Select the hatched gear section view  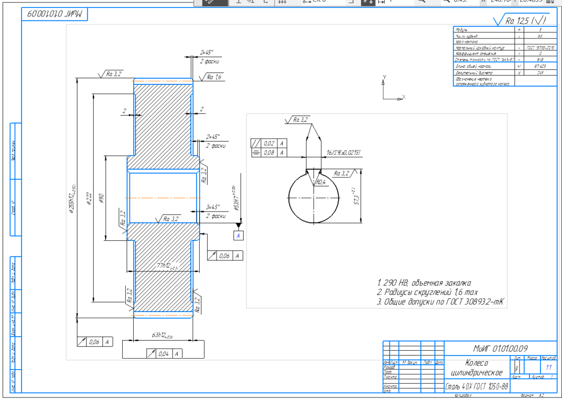pyautogui.click(x=163, y=198)
